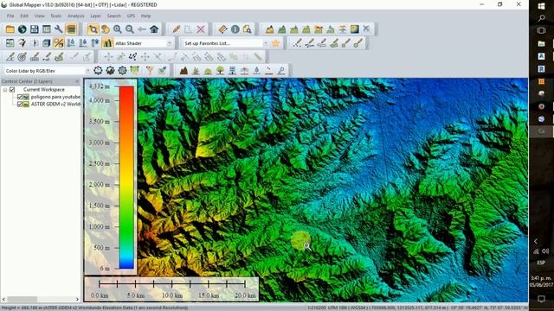Toggle the ASTER GDEM v2 layer checkbox

(x=20, y=104)
